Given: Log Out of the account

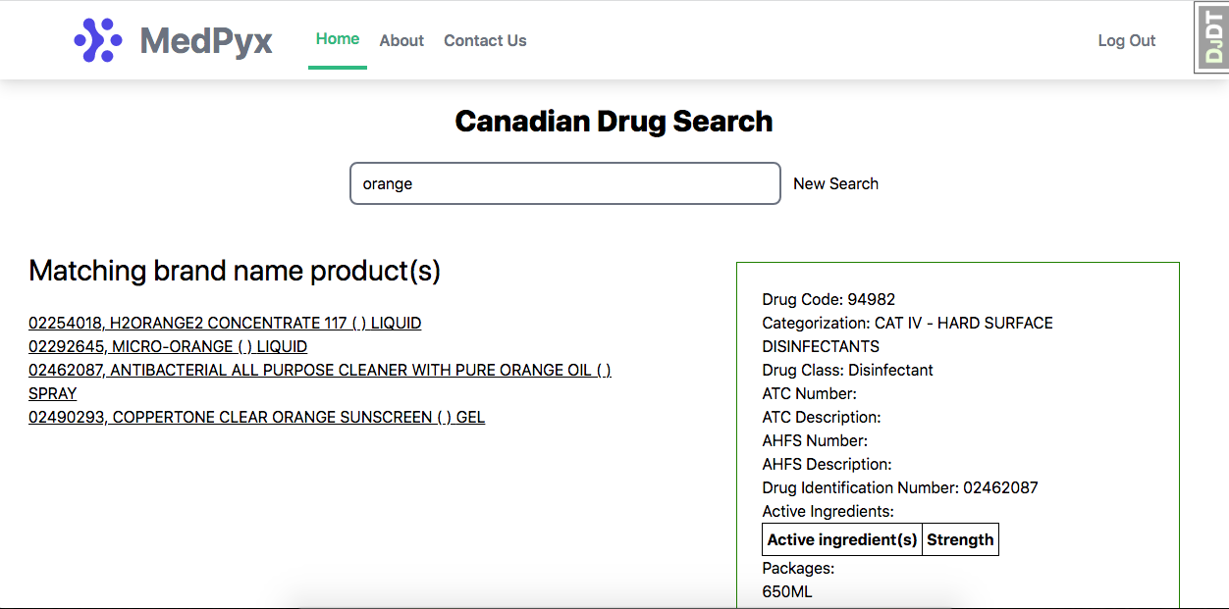Looking at the screenshot, I should click(1126, 41).
